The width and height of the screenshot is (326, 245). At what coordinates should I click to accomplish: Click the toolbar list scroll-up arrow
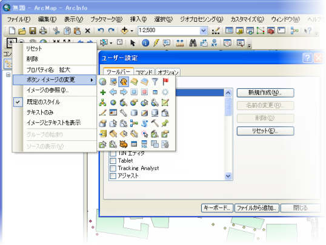(228, 93)
